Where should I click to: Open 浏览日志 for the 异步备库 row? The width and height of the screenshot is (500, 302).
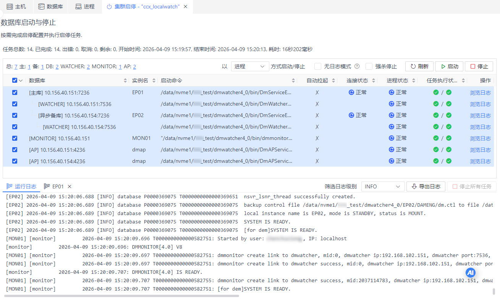[480, 116]
